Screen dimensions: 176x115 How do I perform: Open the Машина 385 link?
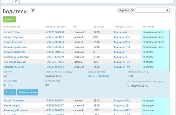[x=122, y=37]
